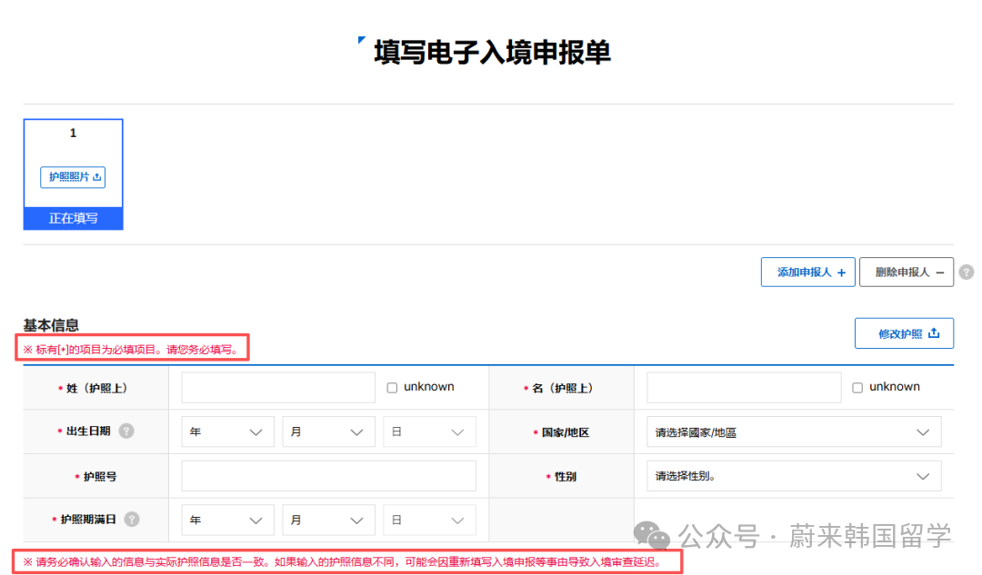Viewport: 982px width, 575px height.
Task: Select applicant card number 1
Action: pos(73,133)
